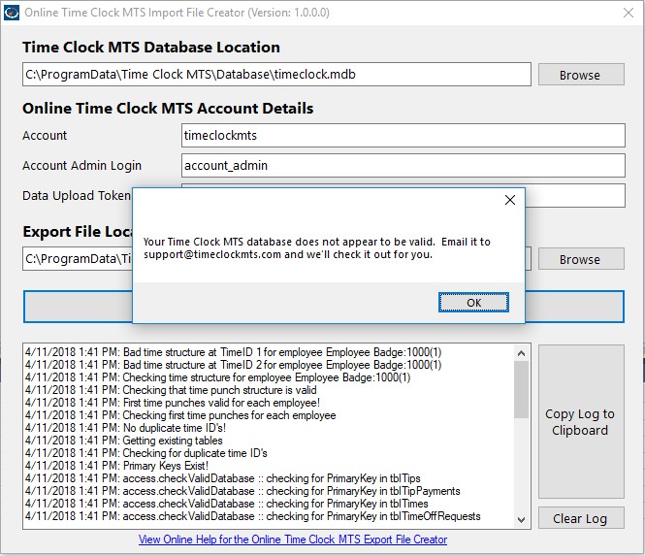Viewport: 645px width, 556px height.
Task: Select log line 'Checking time structure for employee'
Action: coord(217,377)
